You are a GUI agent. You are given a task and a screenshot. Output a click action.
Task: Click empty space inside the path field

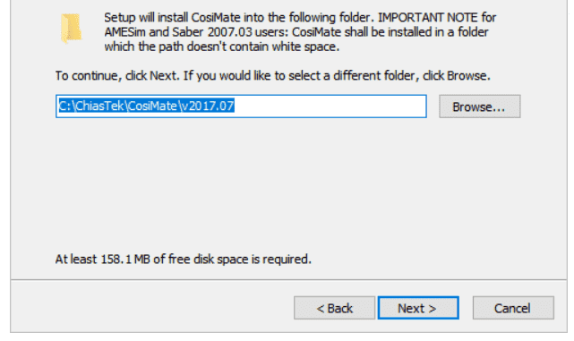(330, 107)
